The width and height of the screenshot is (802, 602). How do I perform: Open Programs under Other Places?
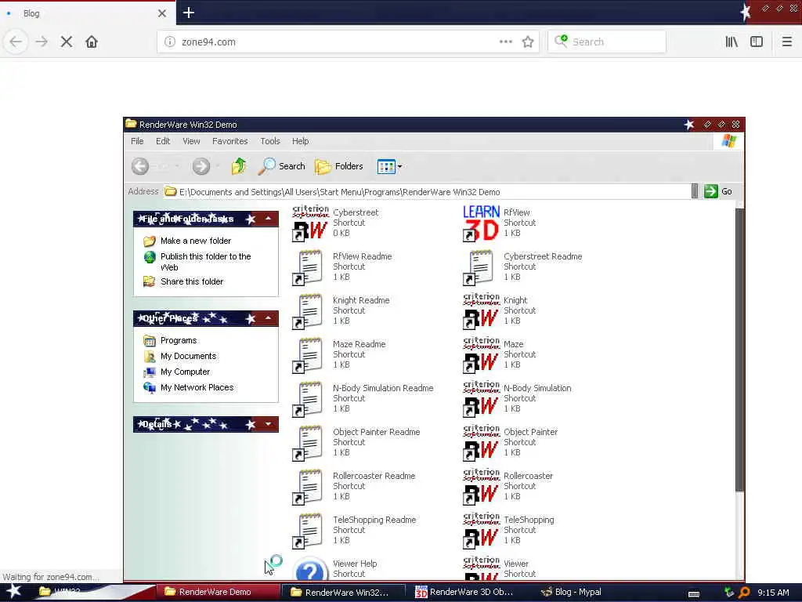179,340
